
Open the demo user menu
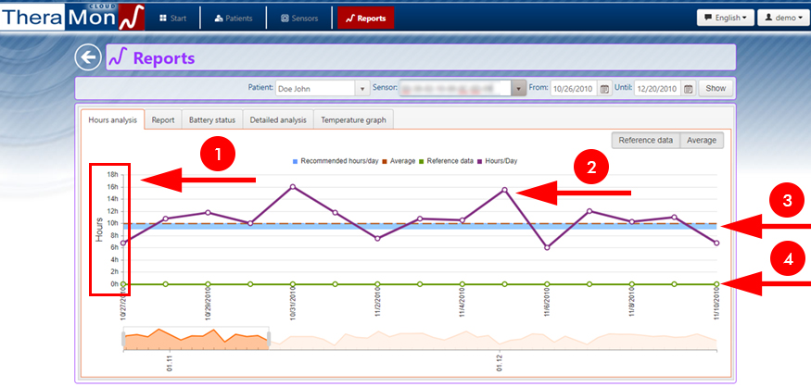[x=782, y=18]
